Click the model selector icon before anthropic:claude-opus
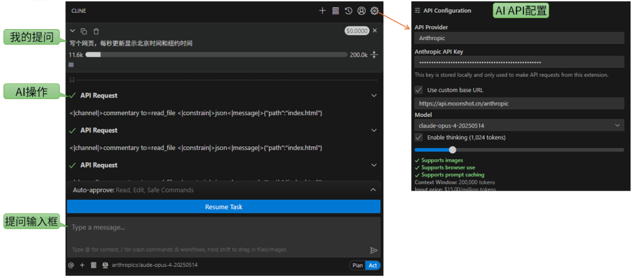The width and height of the screenshot is (631, 278). click(105, 265)
